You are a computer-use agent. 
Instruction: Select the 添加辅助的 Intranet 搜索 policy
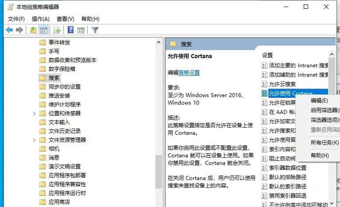tap(295, 75)
